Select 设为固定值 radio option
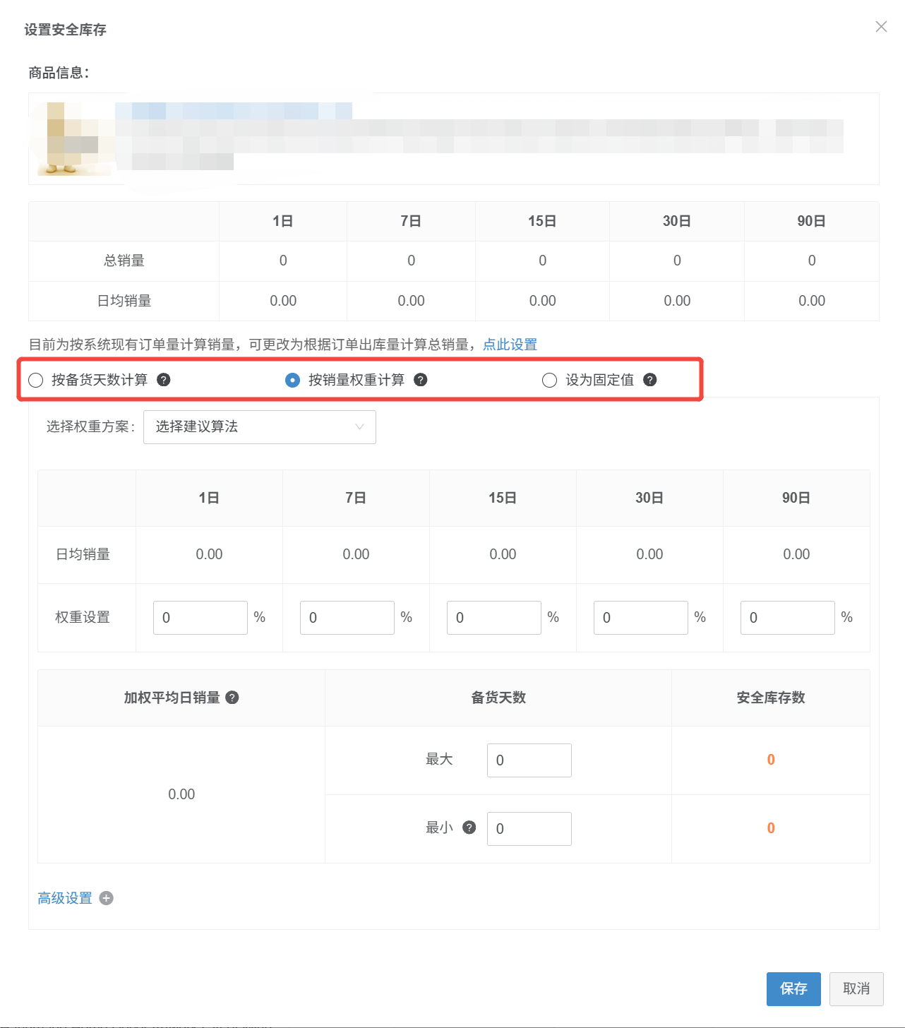This screenshot has height=1028, width=905. pyautogui.click(x=550, y=381)
